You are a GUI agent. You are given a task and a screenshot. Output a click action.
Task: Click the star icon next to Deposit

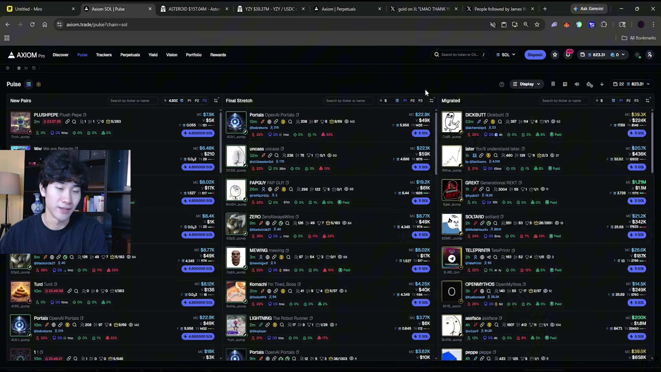coord(555,55)
